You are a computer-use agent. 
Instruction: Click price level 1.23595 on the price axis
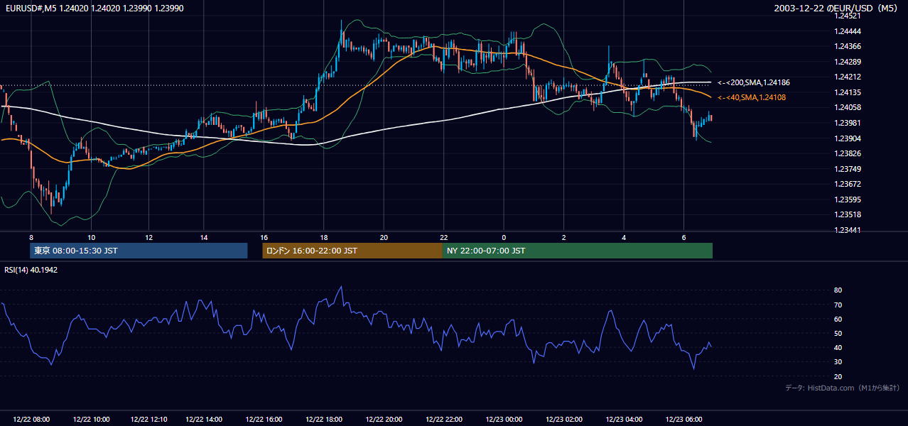(848, 200)
